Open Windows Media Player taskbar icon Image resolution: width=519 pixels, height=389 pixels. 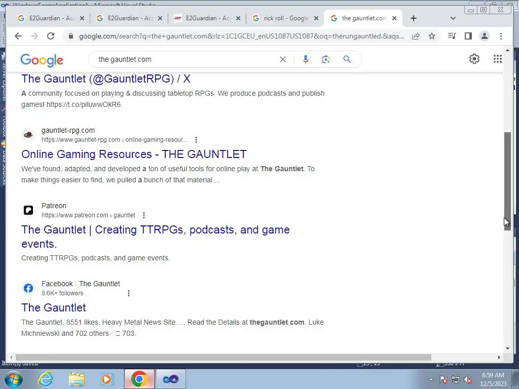pyautogui.click(x=107, y=379)
